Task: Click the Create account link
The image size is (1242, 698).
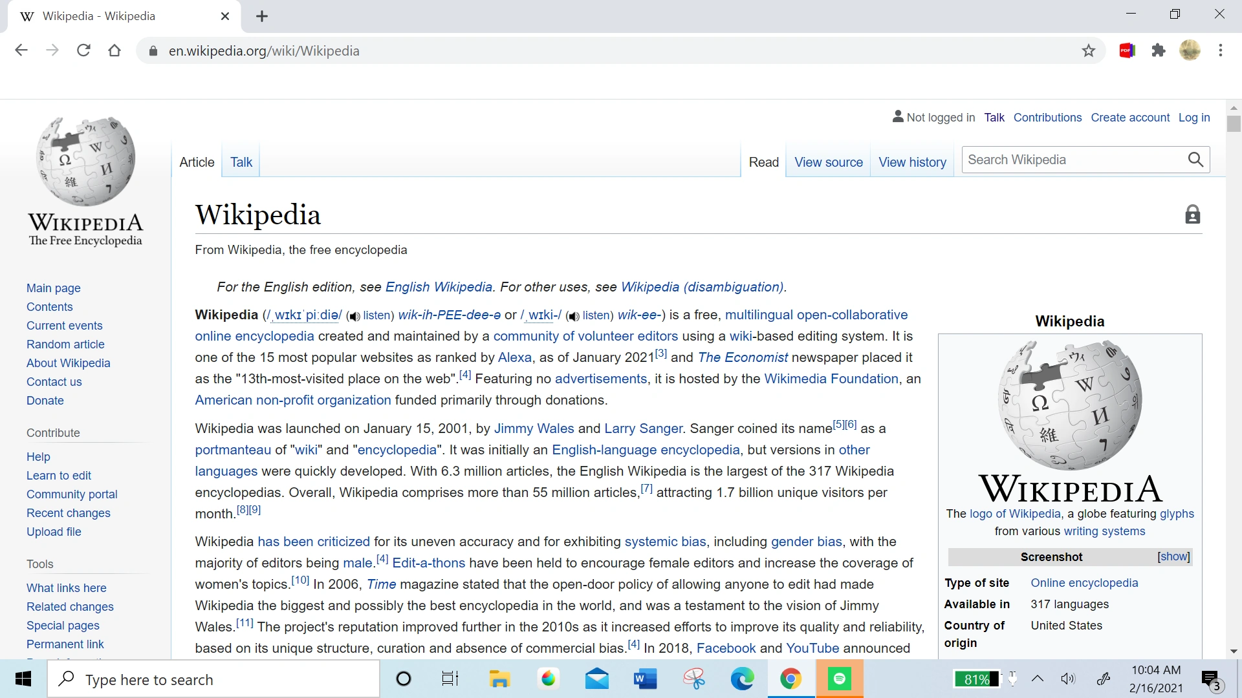Action: [x=1130, y=118]
